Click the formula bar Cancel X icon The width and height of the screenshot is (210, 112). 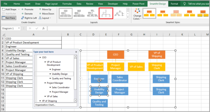click(x=30, y=28)
